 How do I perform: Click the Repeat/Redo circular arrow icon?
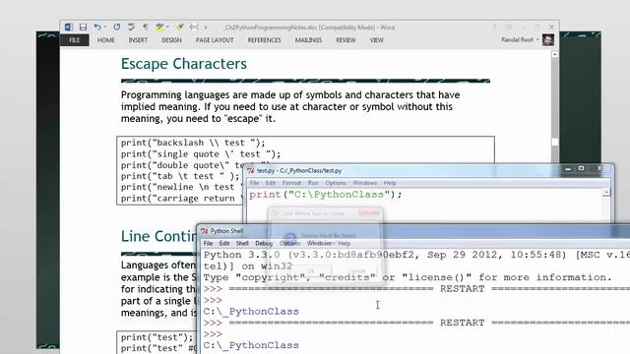click(116, 27)
